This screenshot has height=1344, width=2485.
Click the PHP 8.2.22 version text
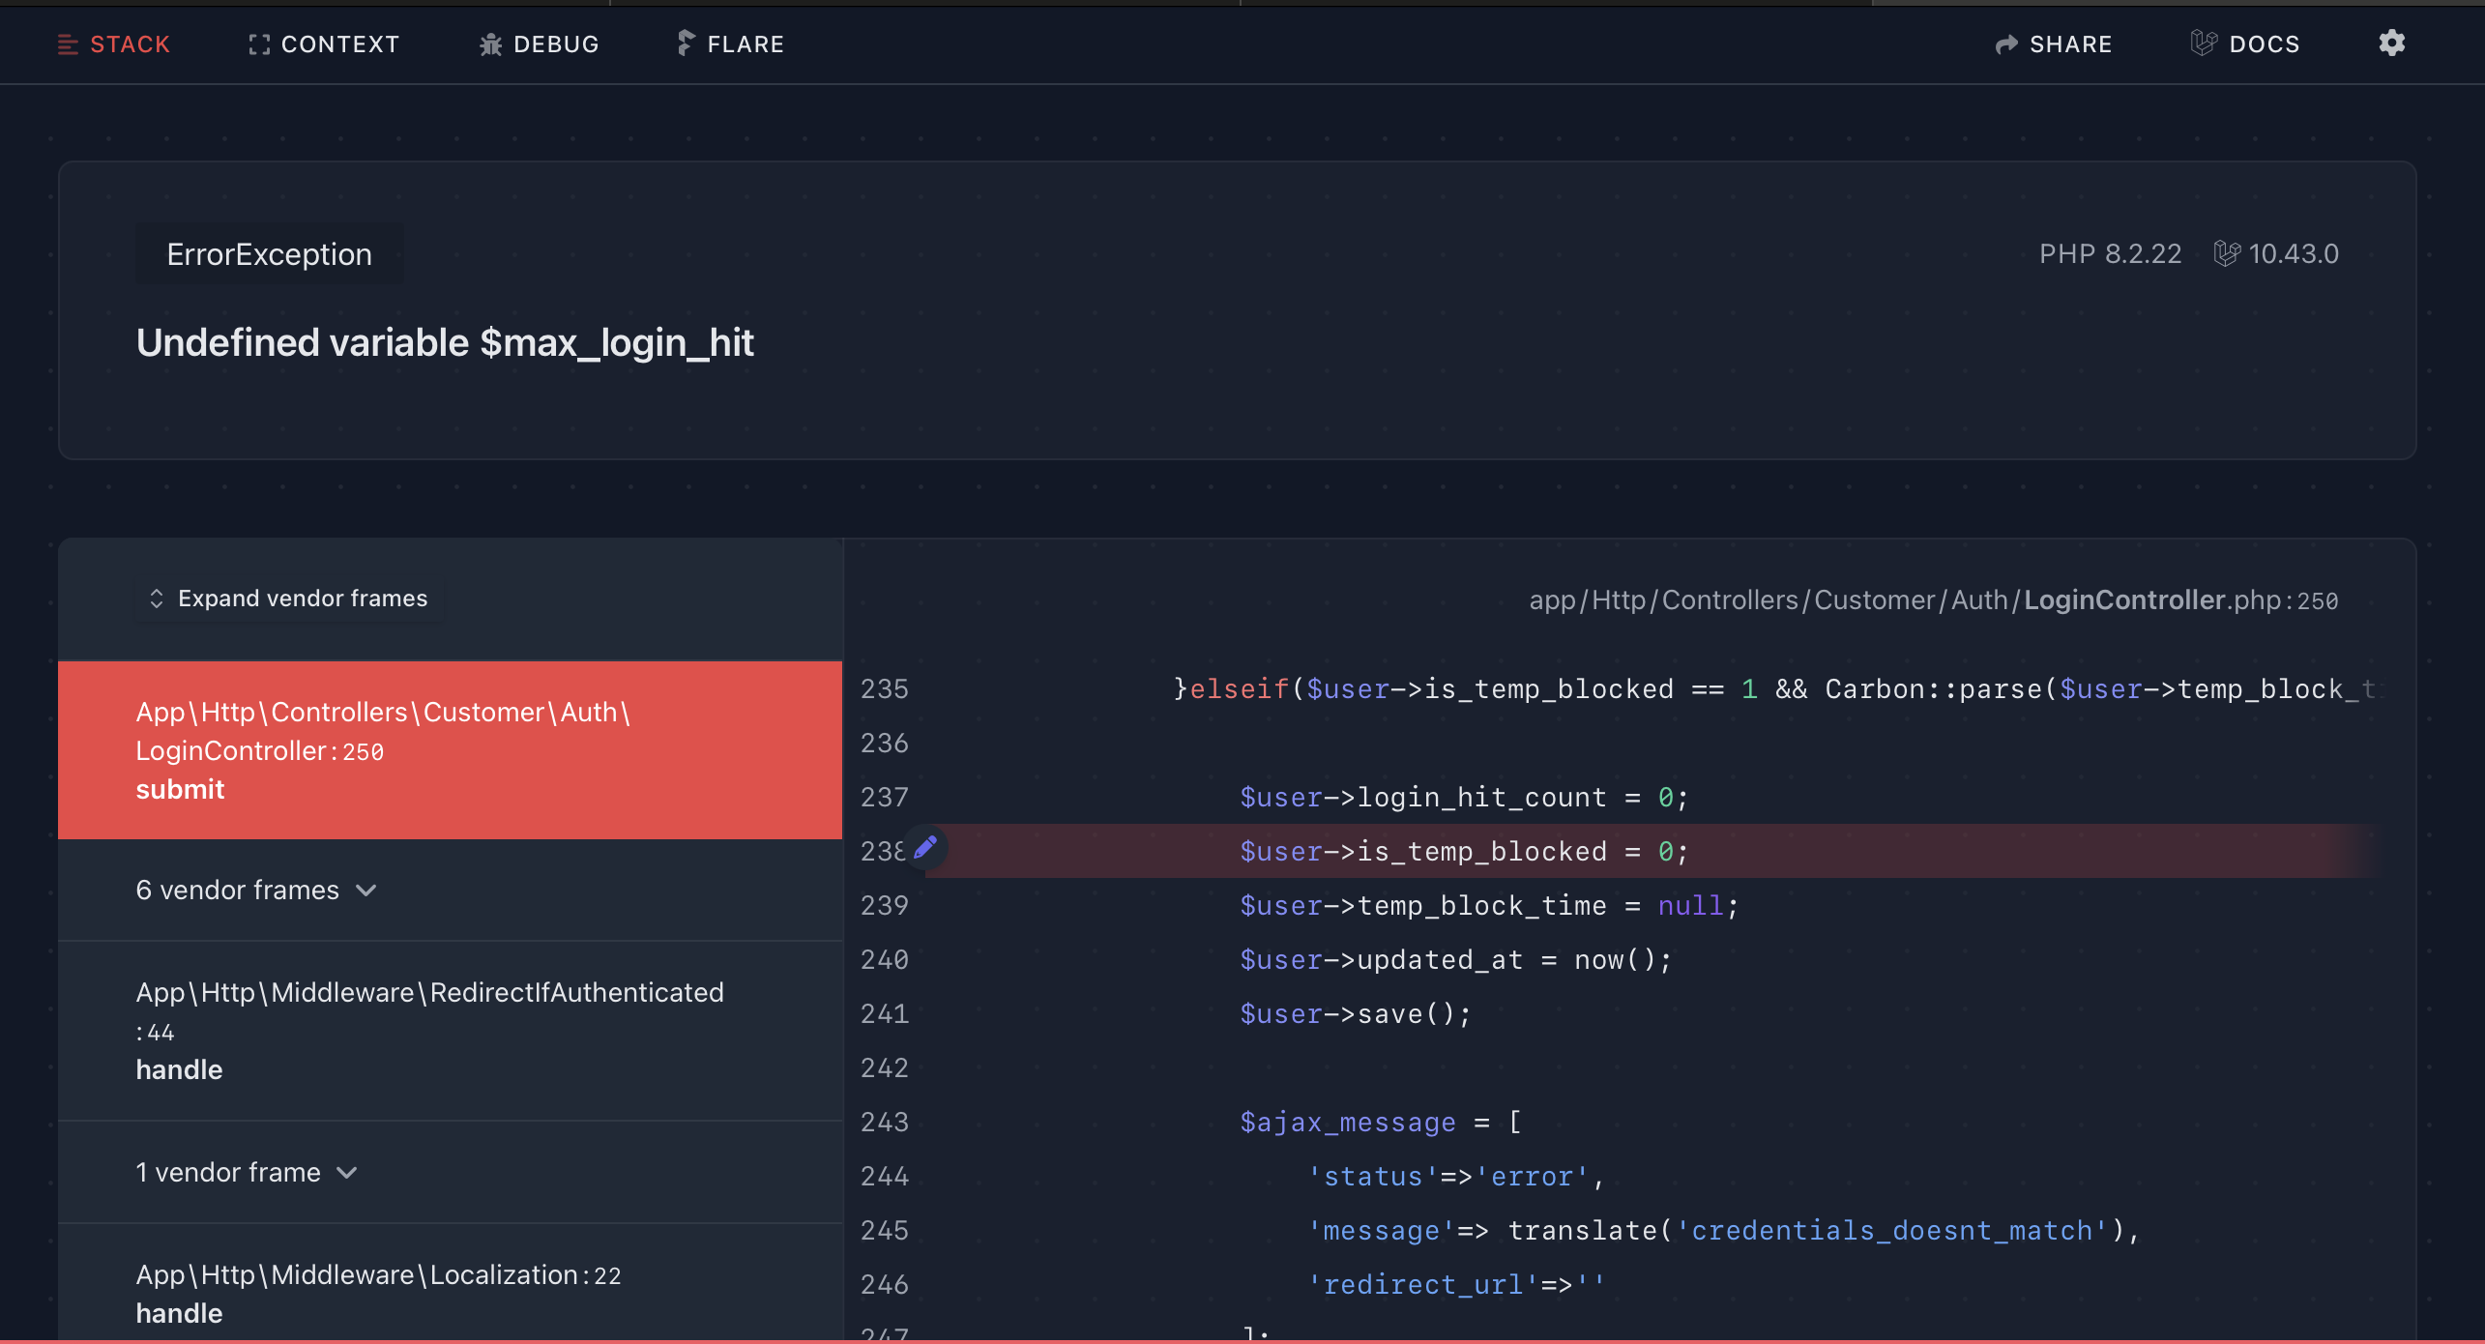click(x=2111, y=253)
